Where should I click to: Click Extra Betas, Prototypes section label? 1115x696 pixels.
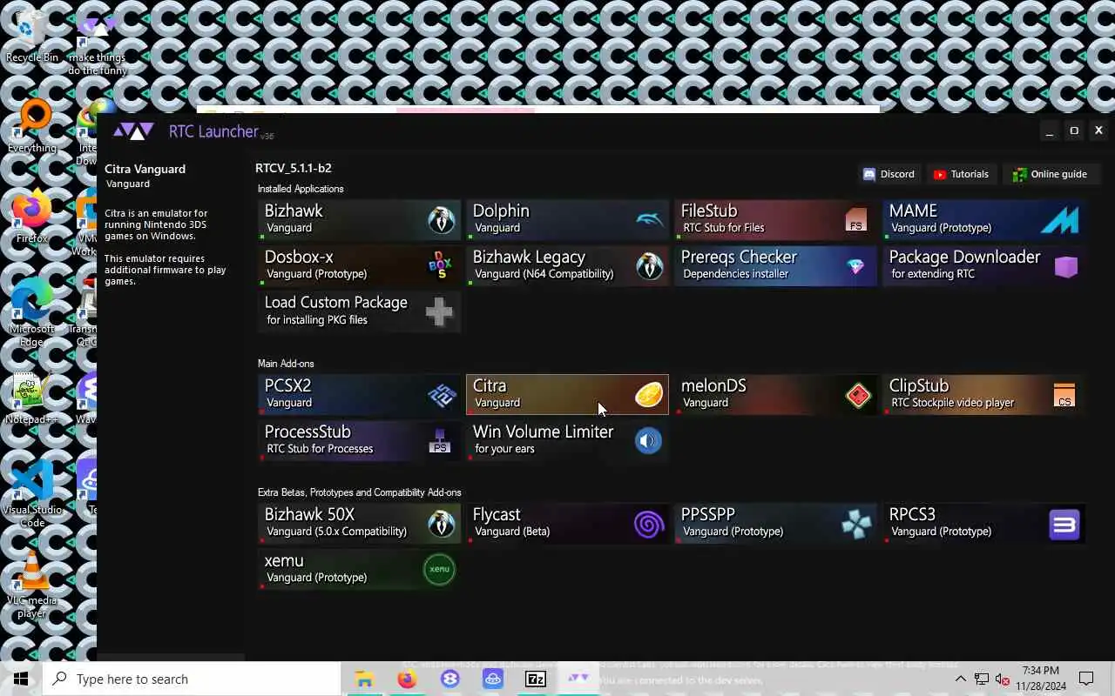360,492
